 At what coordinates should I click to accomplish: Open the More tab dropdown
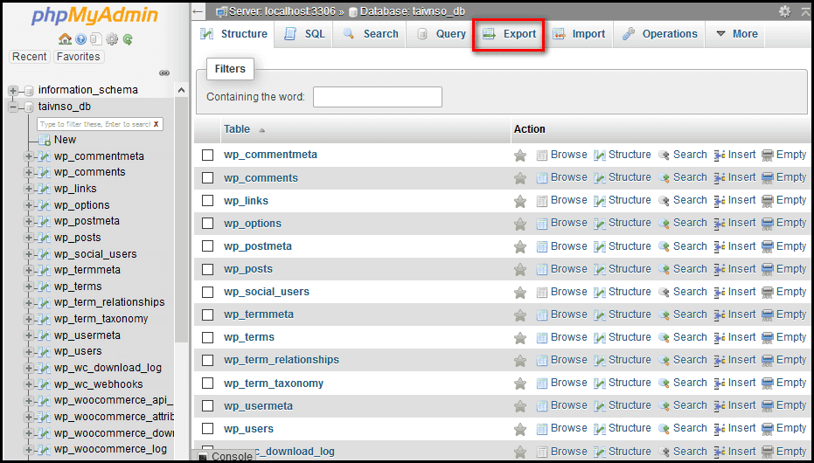[737, 34]
